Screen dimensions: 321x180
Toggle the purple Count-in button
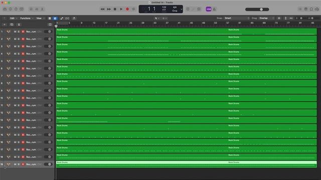(x=209, y=9)
